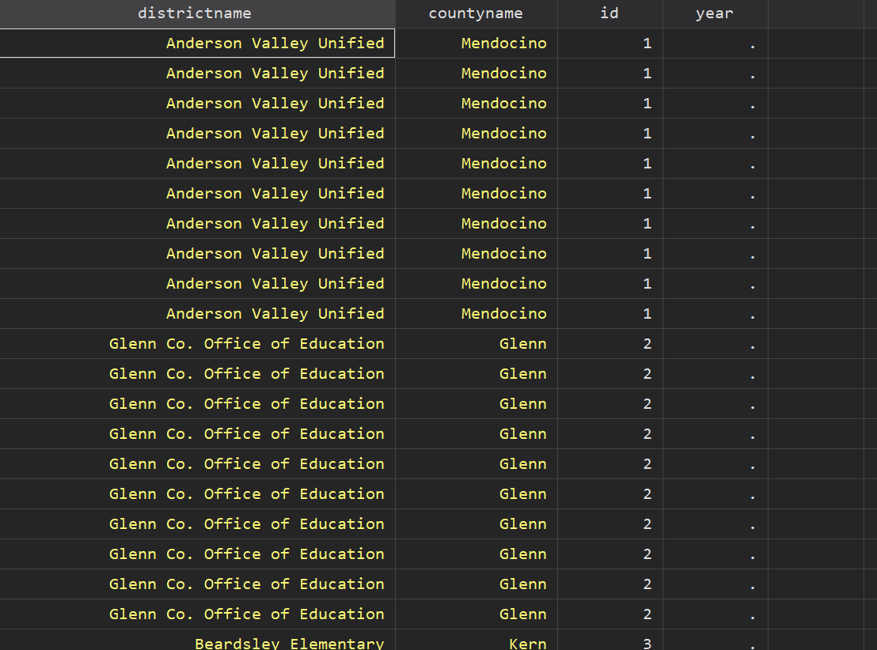Select the id cell showing 3
The height and width of the screenshot is (650, 877).
tap(647, 641)
